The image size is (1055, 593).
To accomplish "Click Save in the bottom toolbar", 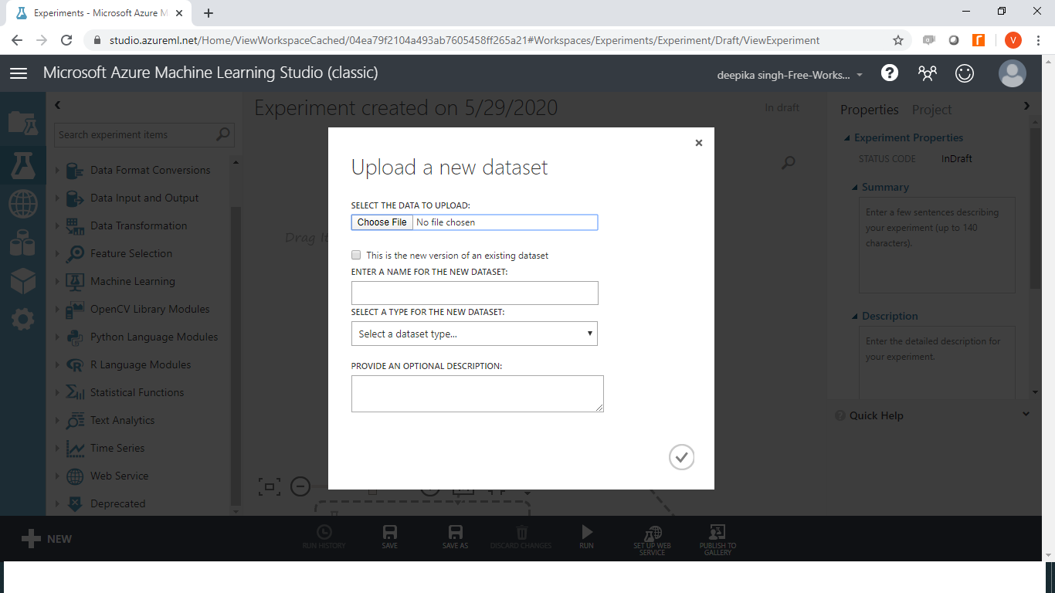I will coord(390,537).
